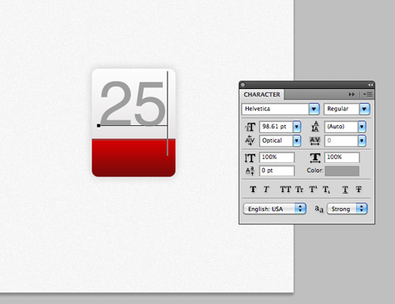Click the anti-aliasing aa icon

[319, 209]
